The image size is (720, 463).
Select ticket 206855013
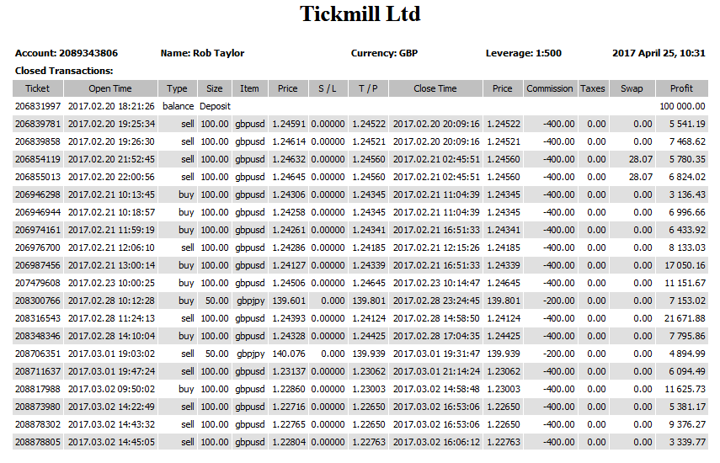38,177
